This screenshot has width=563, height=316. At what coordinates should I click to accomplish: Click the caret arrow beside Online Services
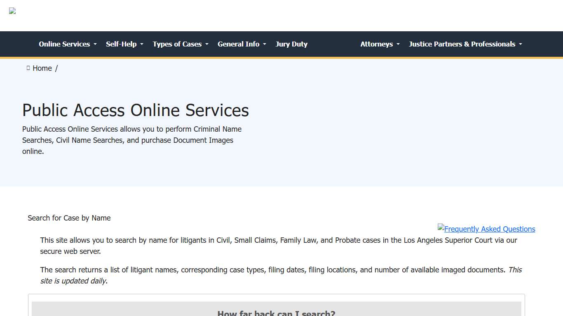coord(95,44)
